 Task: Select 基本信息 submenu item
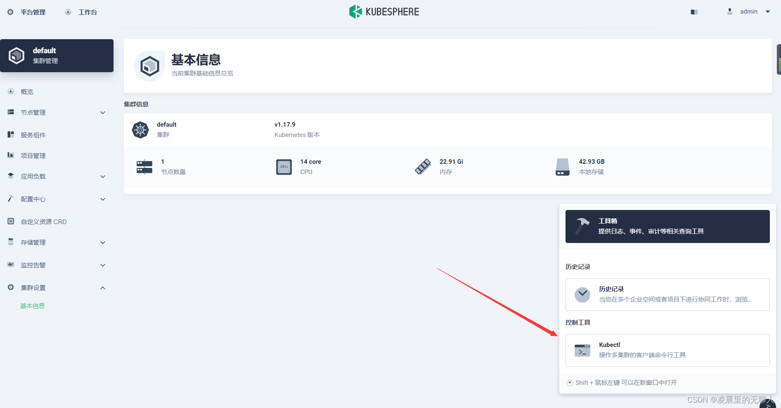[33, 306]
